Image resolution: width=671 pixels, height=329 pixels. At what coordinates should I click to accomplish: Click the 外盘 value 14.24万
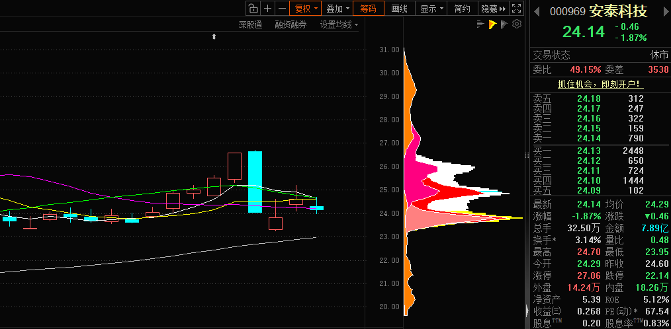click(x=584, y=287)
